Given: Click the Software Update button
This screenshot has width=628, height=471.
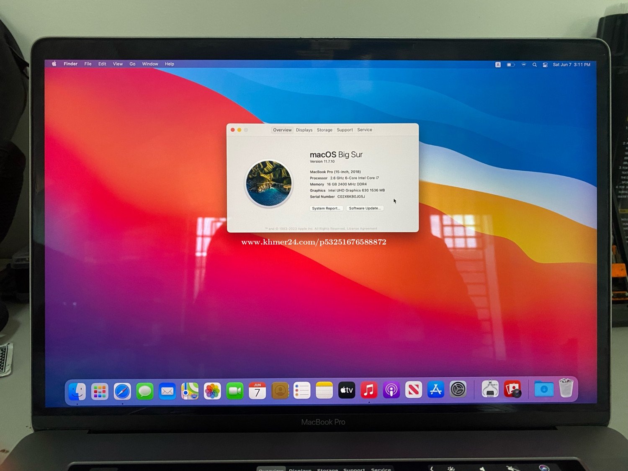Looking at the screenshot, I should 365,208.
